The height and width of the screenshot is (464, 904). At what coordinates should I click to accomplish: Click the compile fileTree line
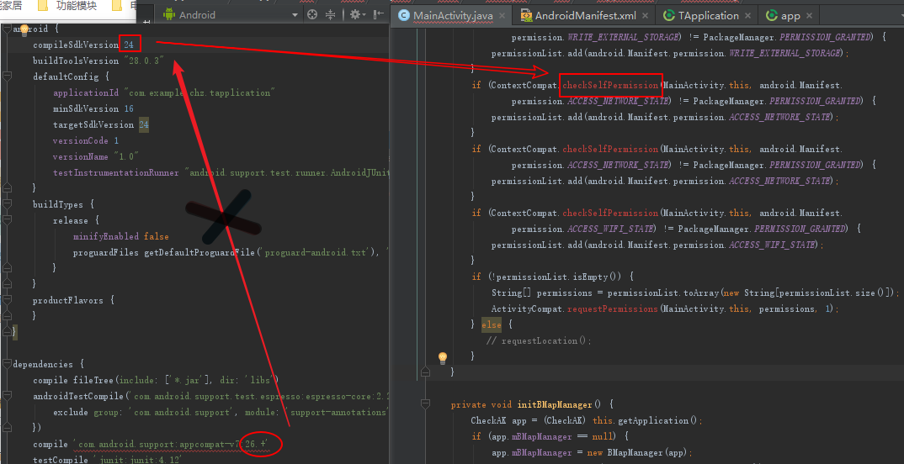click(156, 380)
